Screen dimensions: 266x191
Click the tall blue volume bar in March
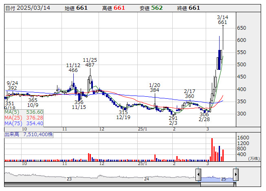tap(219, 154)
